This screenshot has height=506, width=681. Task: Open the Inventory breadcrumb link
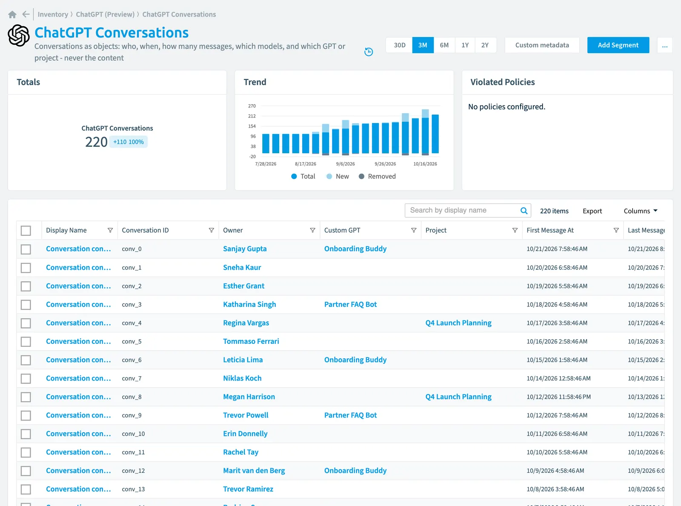[x=53, y=14]
